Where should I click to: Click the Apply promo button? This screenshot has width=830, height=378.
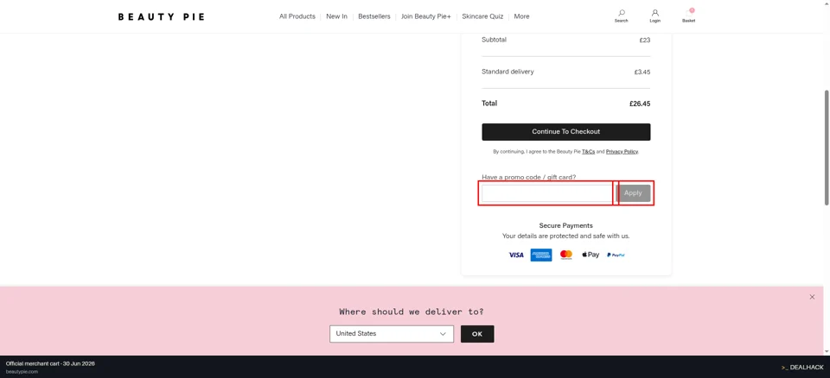click(x=633, y=193)
